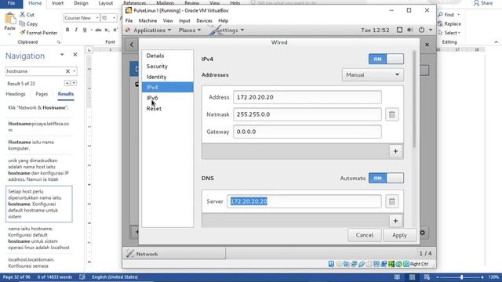
Task: Expand the Select dropdown in Word
Action: coord(459,33)
